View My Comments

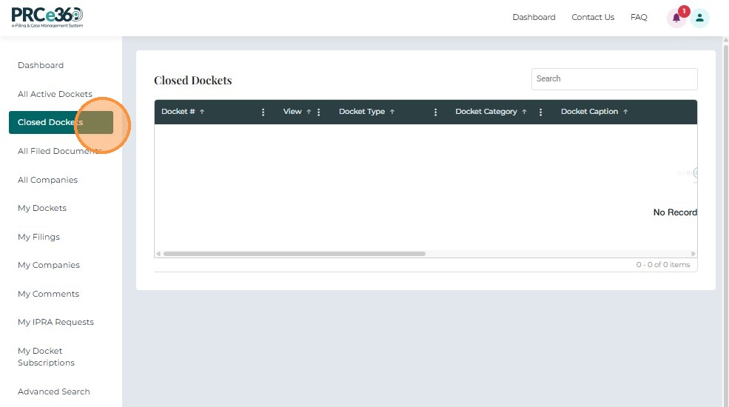[48, 294]
